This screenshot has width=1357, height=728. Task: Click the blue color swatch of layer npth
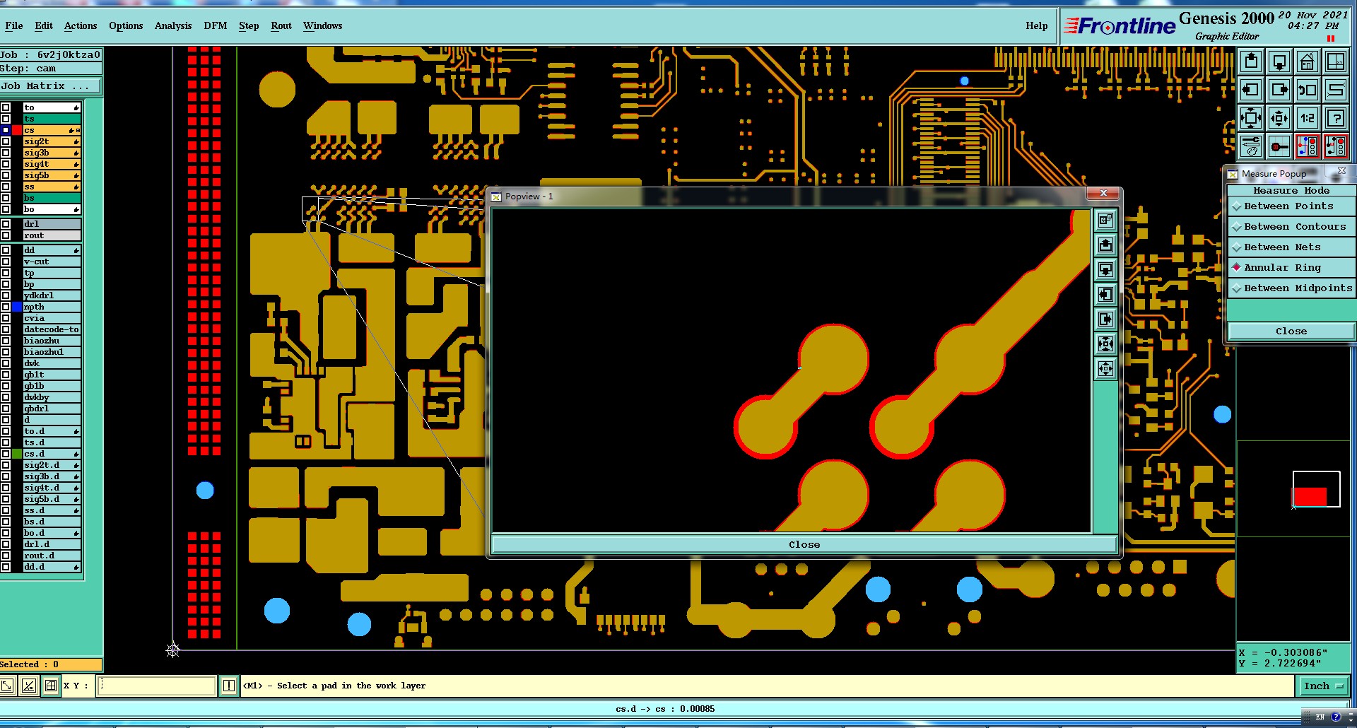(17, 307)
